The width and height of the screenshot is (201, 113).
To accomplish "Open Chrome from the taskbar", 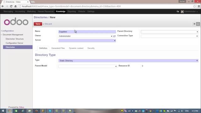I will pyautogui.click(x=9, y=111).
